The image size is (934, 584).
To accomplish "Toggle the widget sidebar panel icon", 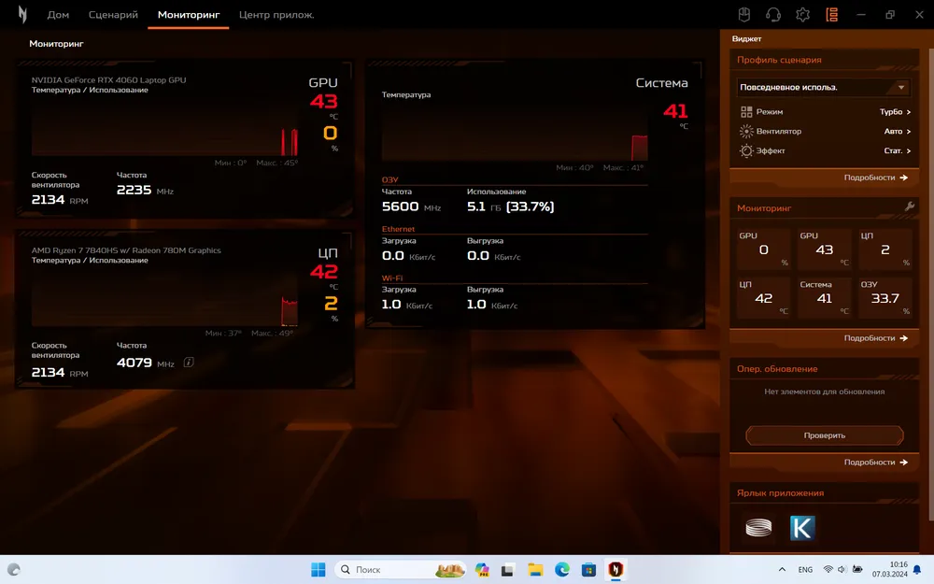I will click(x=831, y=14).
